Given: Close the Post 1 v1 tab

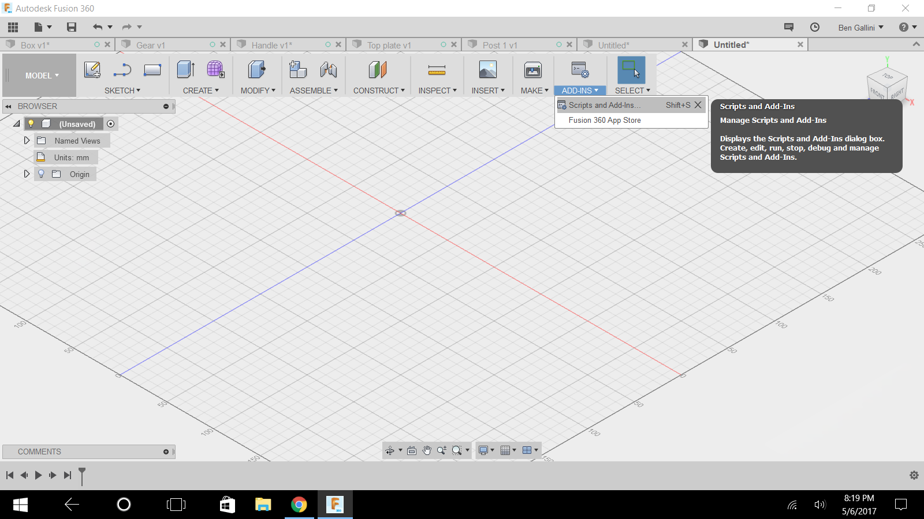Looking at the screenshot, I should point(569,44).
